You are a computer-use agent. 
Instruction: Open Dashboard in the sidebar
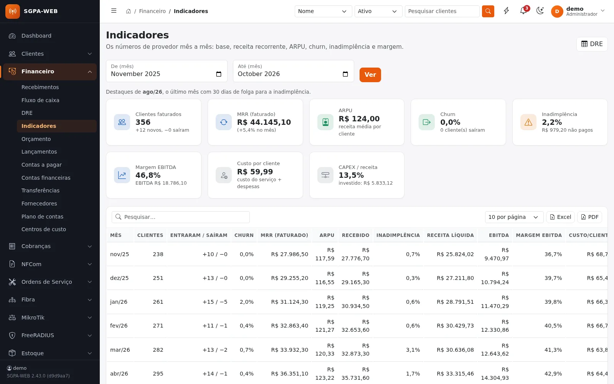[50, 36]
